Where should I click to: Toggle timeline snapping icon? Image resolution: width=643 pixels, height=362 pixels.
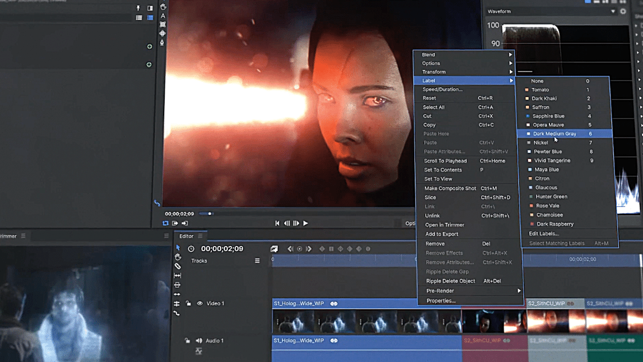pyautogui.click(x=177, y=304)
